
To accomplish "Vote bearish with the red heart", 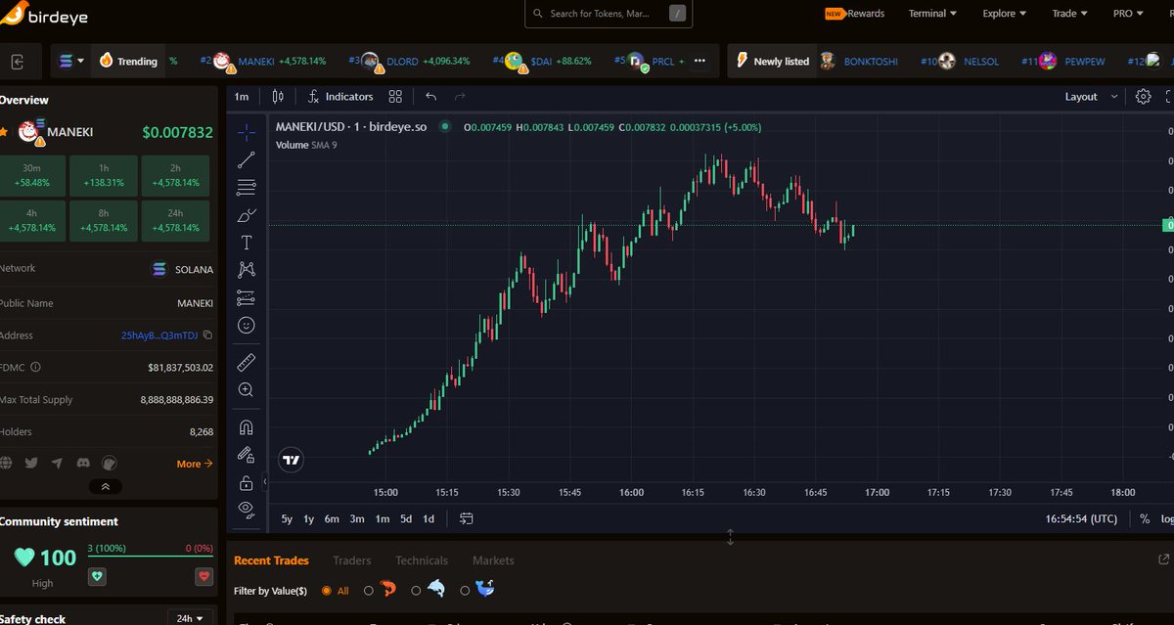I will tap(203, 577).
